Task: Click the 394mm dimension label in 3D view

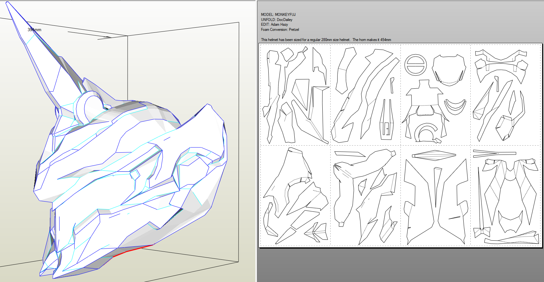Action: (34, 30)
